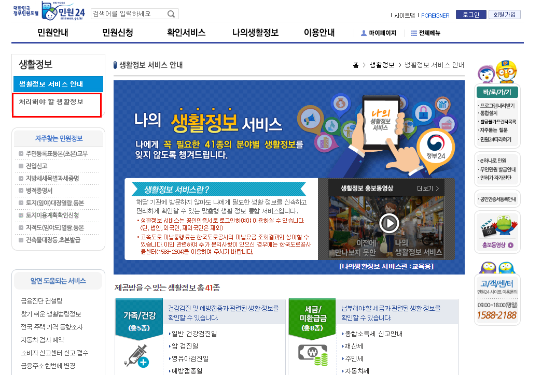542x375 pixels.
Task: Click bullet icon beside 전입신고
Action: click(x=21, y=166)
